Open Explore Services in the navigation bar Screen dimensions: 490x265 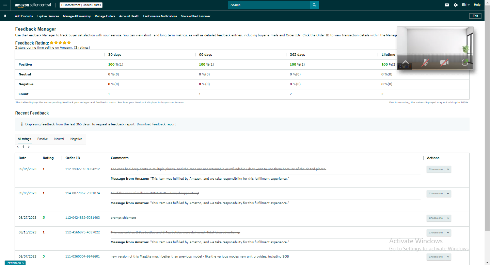pyautogui.click(x=48, y=16)
